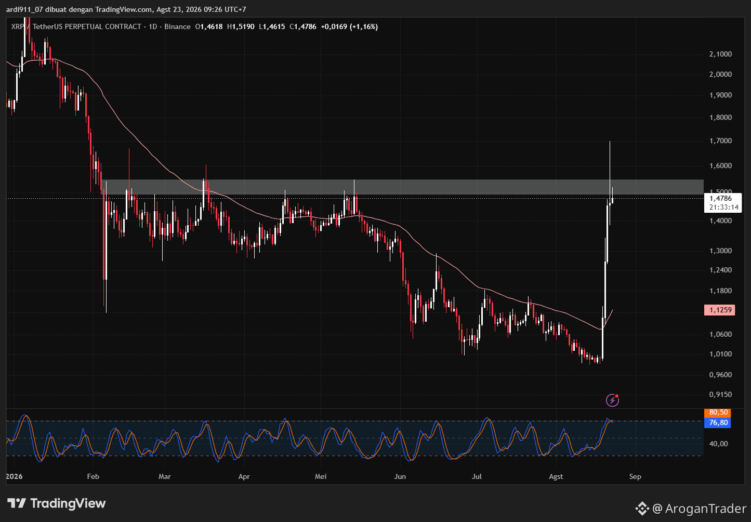Click the 1,8000 price axis label
Image resolution: width=751 pixels, height=522 pixels.
pyautogui.click(x=720, y=117)
